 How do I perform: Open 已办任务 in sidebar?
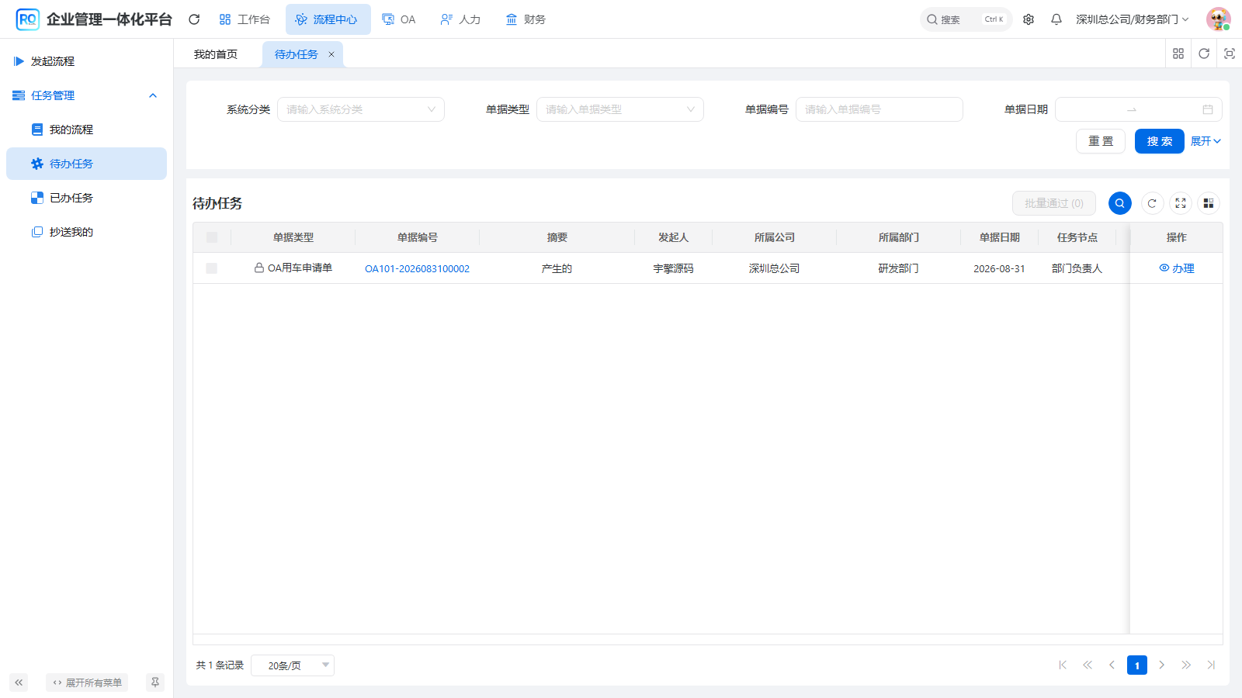86,198
